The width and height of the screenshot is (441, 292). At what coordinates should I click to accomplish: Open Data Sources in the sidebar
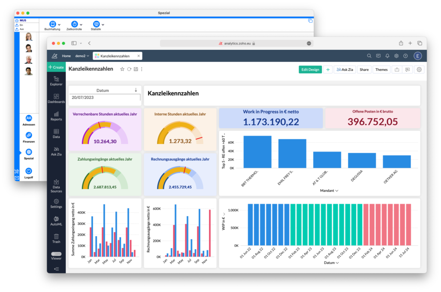56,186
